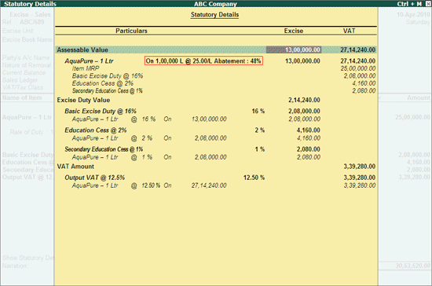Click the 16 % rate of Basic Excise Duty

coord(258,111)
